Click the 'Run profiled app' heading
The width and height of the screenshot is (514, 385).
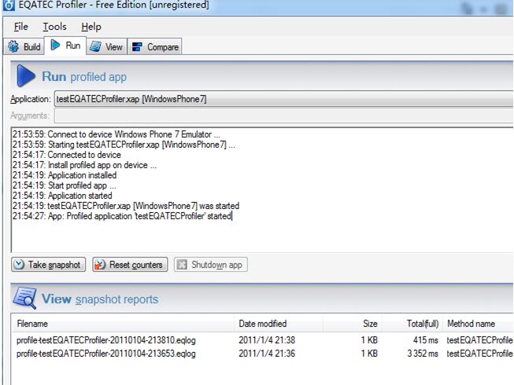84,76
